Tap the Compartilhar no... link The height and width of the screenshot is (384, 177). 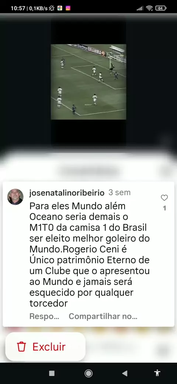103,316
